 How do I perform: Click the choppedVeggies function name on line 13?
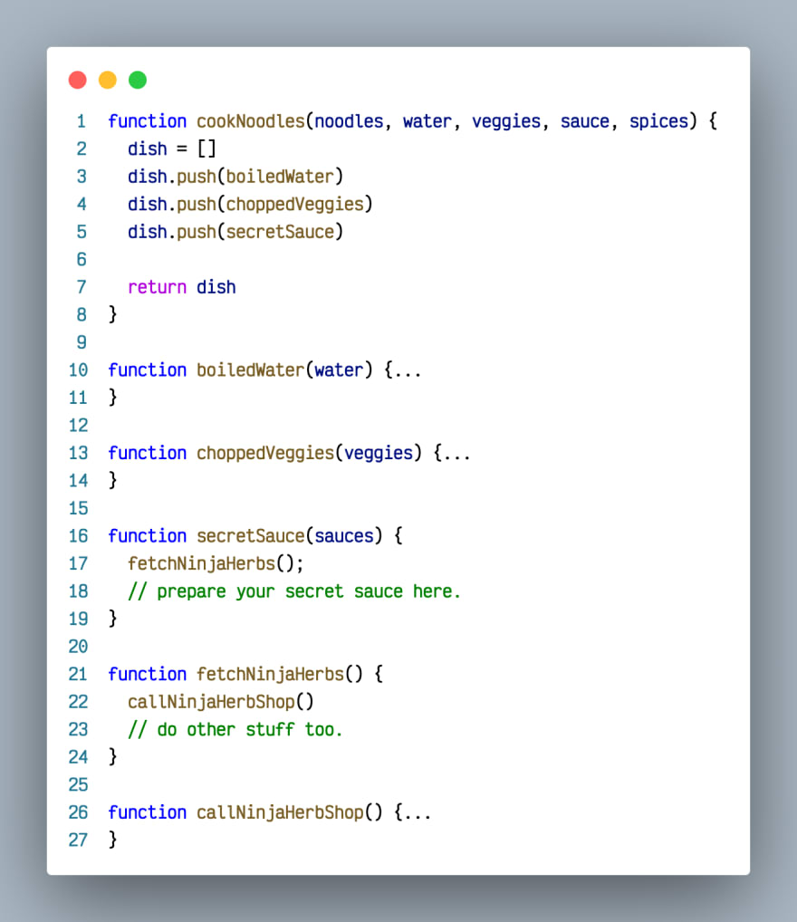[265, 454]
